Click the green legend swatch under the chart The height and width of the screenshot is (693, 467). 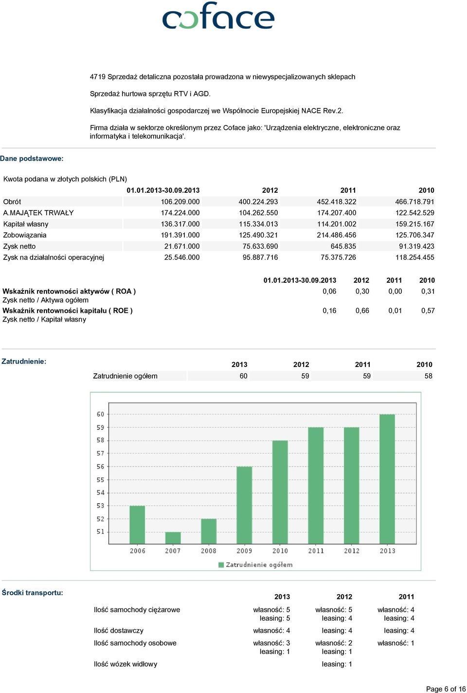(x=221, y=565)
